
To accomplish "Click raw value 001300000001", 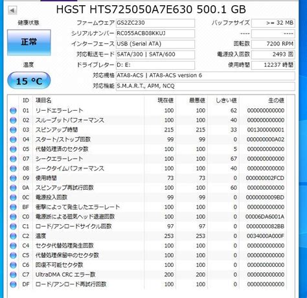I will pyautogui.click(x=266, y=130).
